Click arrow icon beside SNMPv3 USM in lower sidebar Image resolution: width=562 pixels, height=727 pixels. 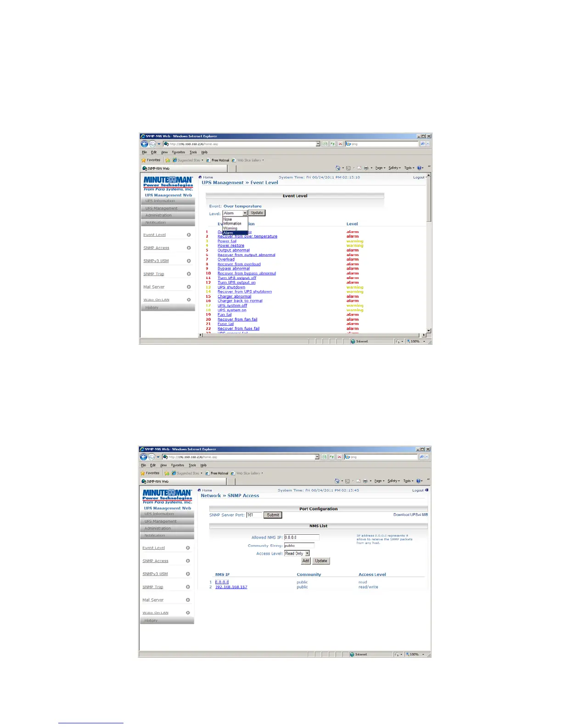click(188, 574)
